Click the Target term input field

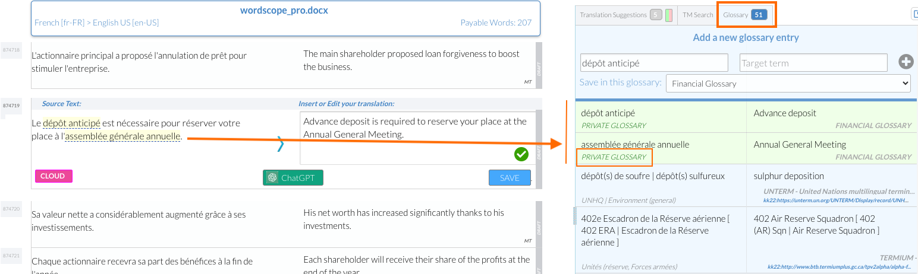813,63
